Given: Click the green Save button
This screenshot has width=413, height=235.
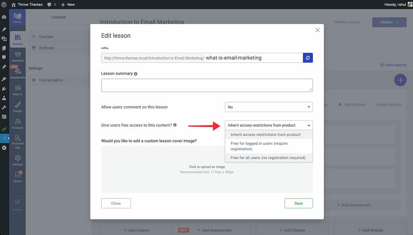Looking at the screenshot, I should (x=298, y=204).
